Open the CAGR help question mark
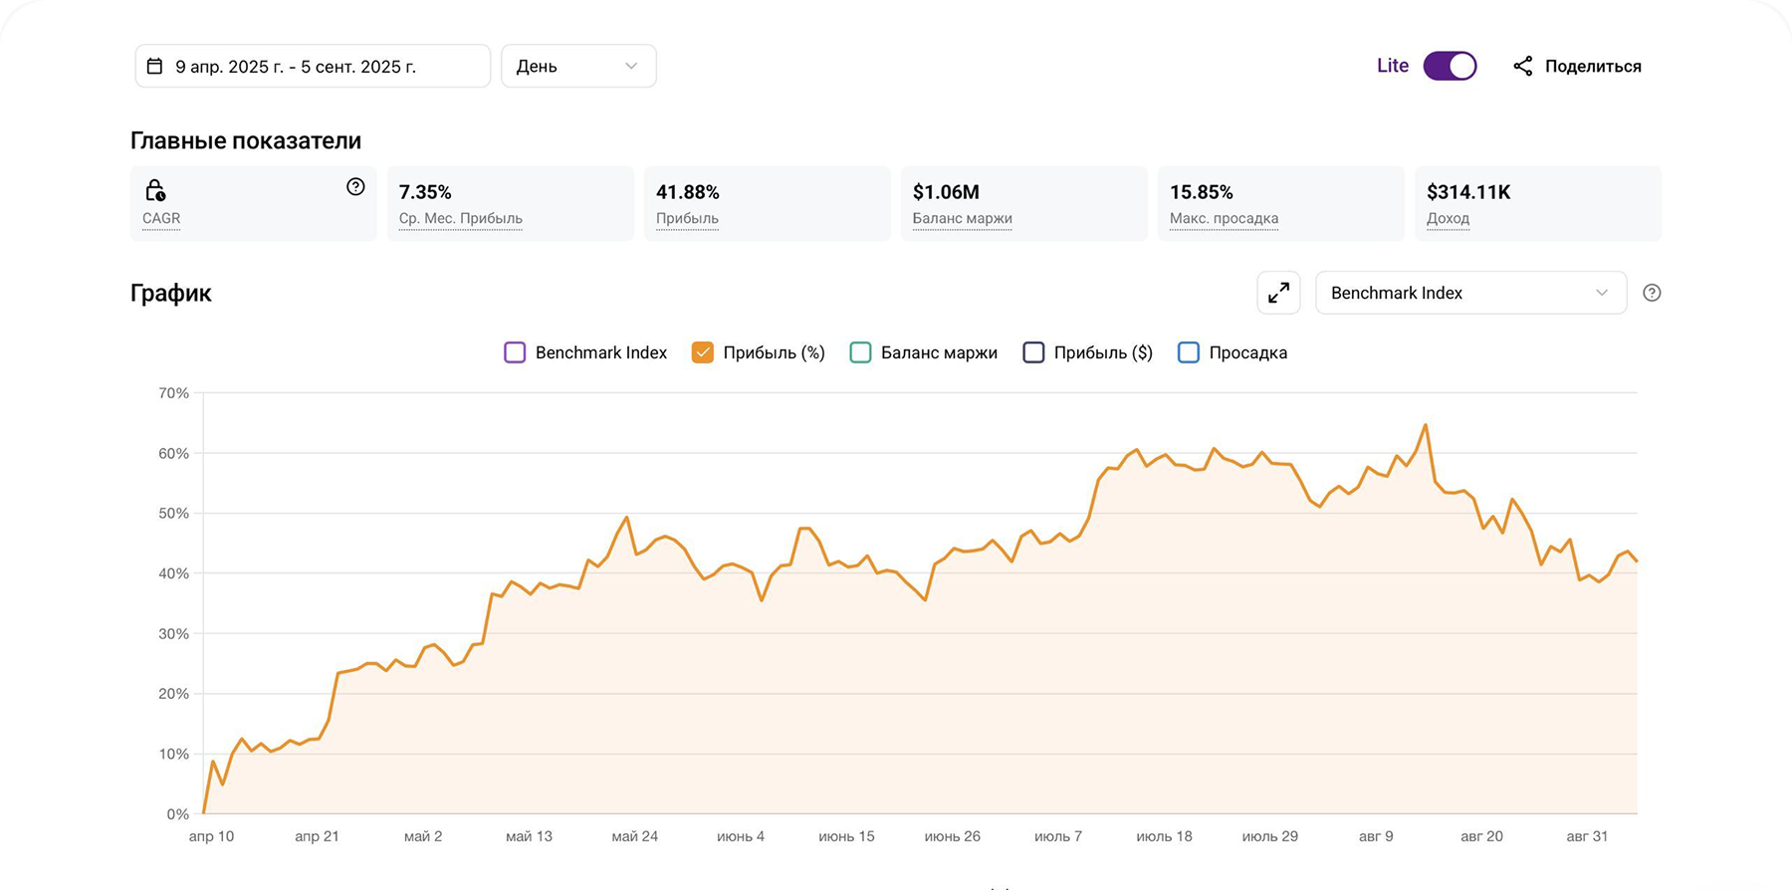Viewport: 1792px width, 890px height. pos(355,187)
